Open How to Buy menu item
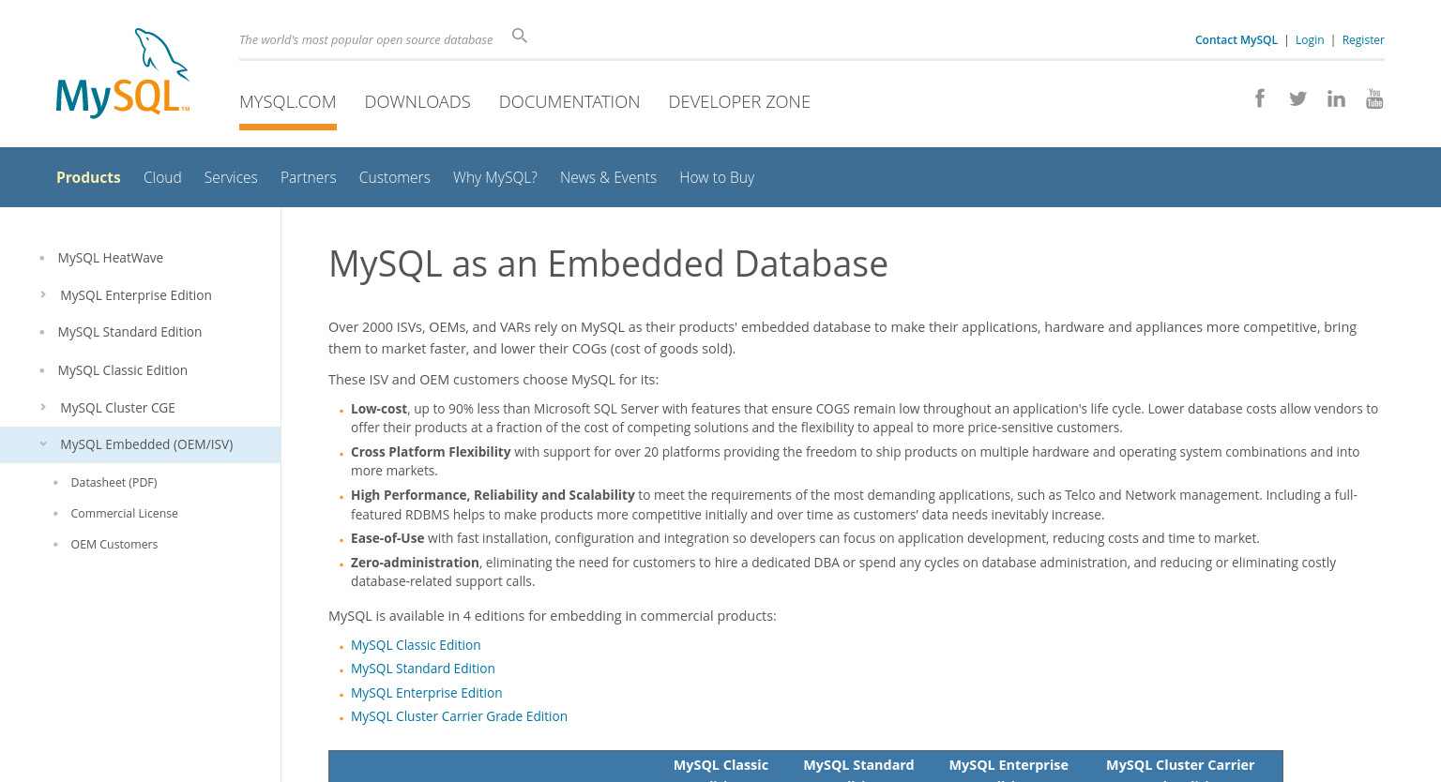Screen dimensions: 1441x782 tap(717, 177)
